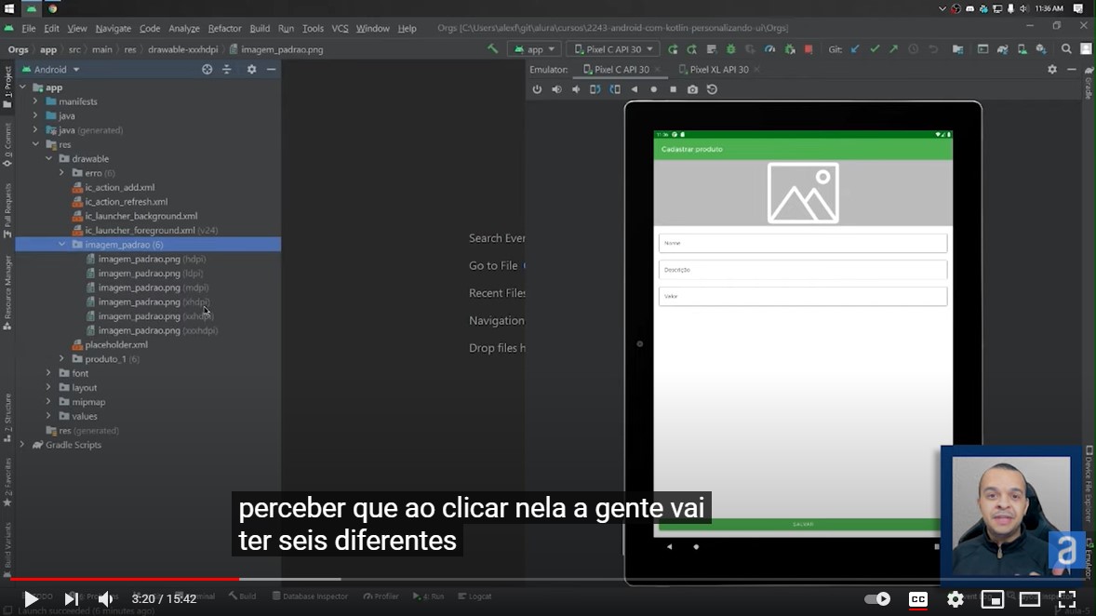
Task: Click the emulator back triangle icon
Action: (634, 89)
